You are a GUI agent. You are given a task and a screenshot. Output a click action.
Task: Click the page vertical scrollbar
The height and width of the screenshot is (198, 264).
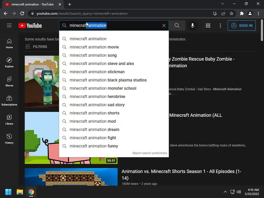(x=262, y=30)
